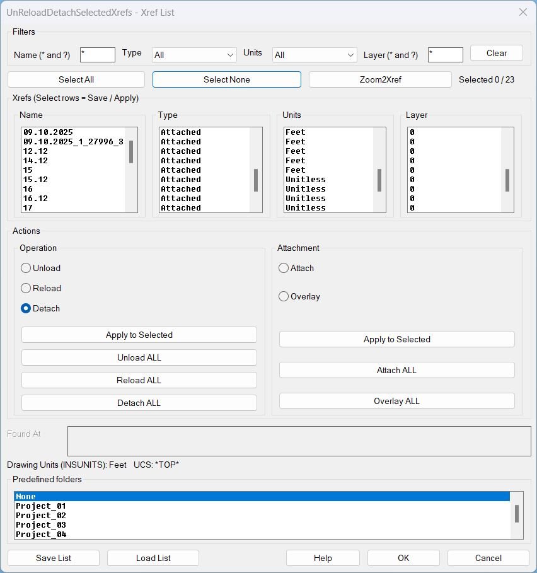Click the Clear filters button

point(496,53)
